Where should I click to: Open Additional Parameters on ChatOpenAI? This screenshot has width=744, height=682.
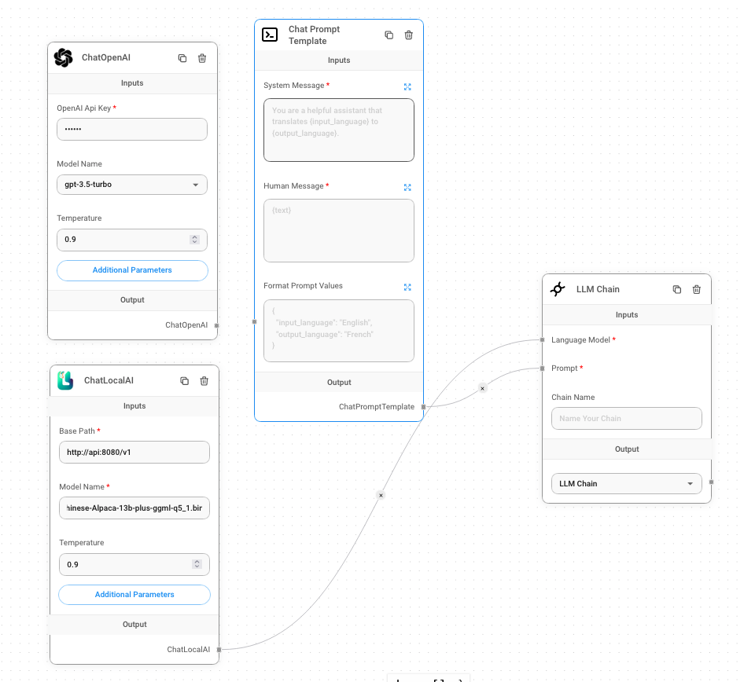point(131,270)
